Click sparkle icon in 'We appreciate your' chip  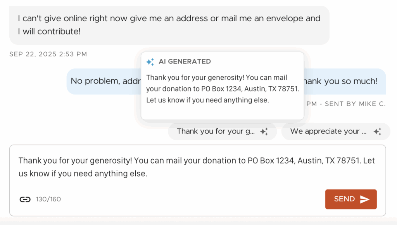(377, 131)
